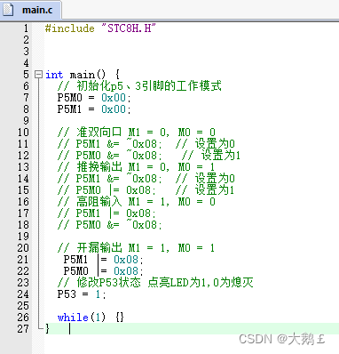339x354 pixels.
Task: Click comment 'P5M0 |= 0x08; // 设置为1' on line 15
Action: point(146,190)
